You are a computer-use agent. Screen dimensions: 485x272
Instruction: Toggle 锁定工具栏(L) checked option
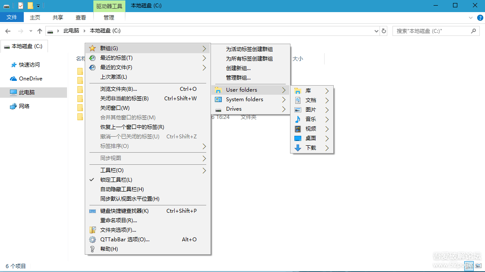(x=148, y=180)
